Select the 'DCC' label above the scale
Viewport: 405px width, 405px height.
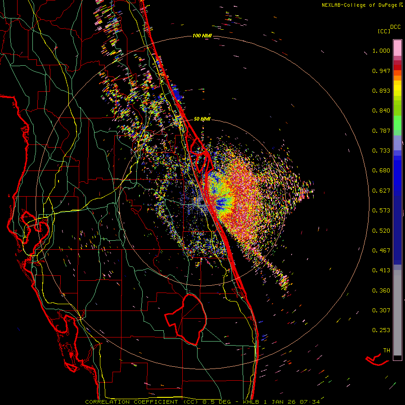395,27
